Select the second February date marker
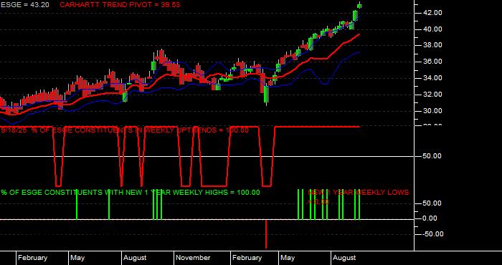The width and height of the screenshot is (502, 265). [x=247, y=258]
